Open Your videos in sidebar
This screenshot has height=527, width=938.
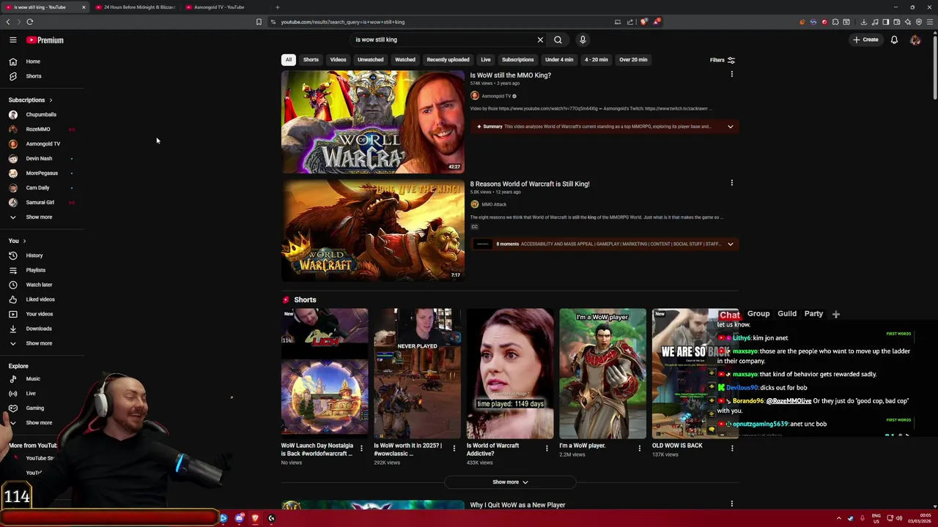point(40,314)
